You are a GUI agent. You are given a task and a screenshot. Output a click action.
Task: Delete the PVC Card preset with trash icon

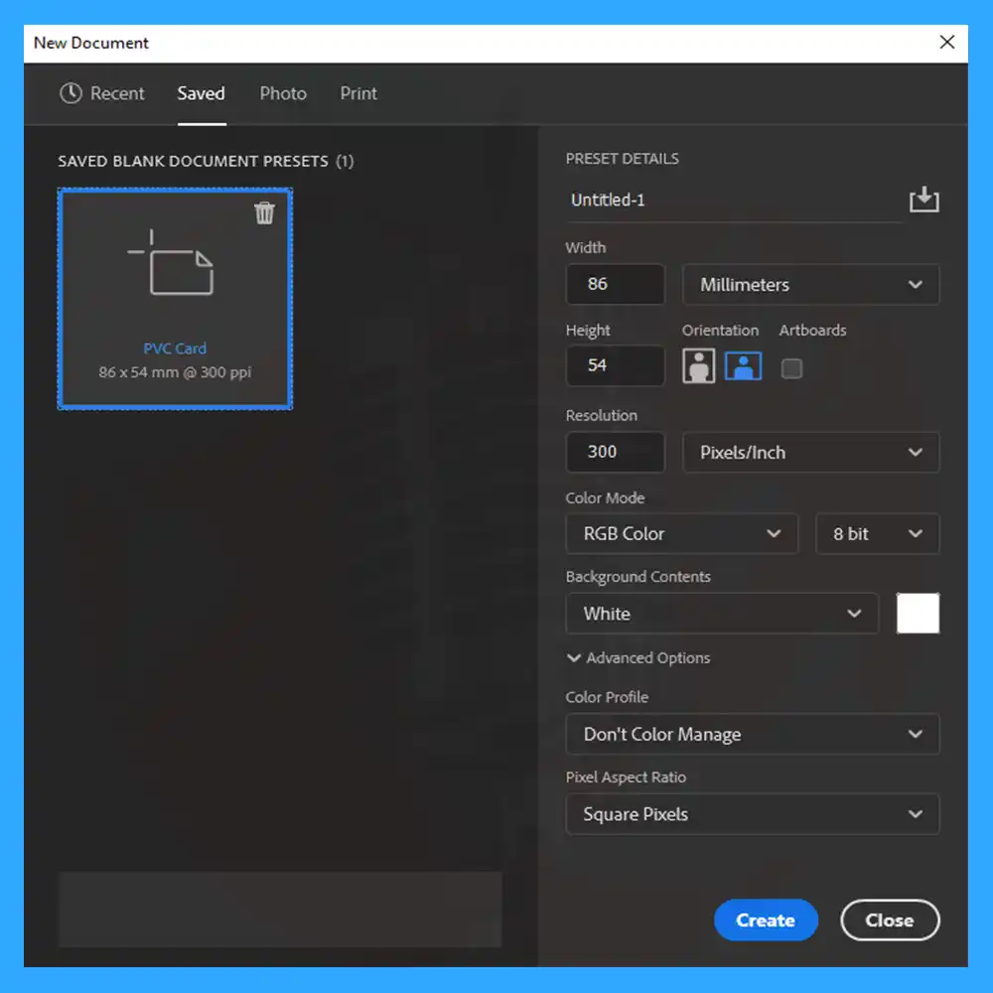pyautogui.click(x=264, y=213)
